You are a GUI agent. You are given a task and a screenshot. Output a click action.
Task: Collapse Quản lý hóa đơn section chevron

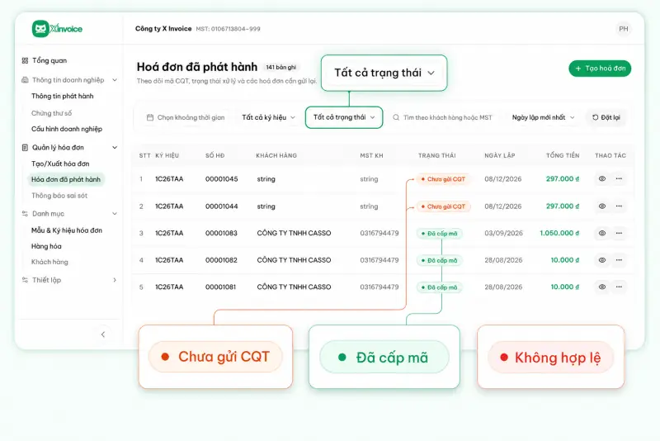115,148
